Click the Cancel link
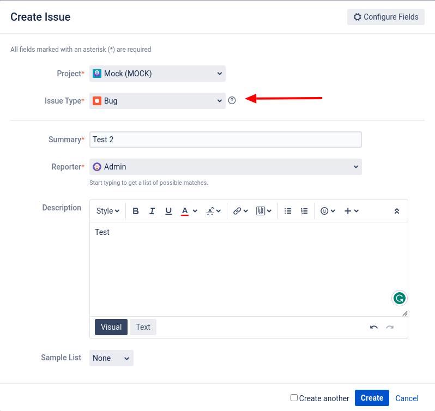435x411 pixels. coord(407,398)
